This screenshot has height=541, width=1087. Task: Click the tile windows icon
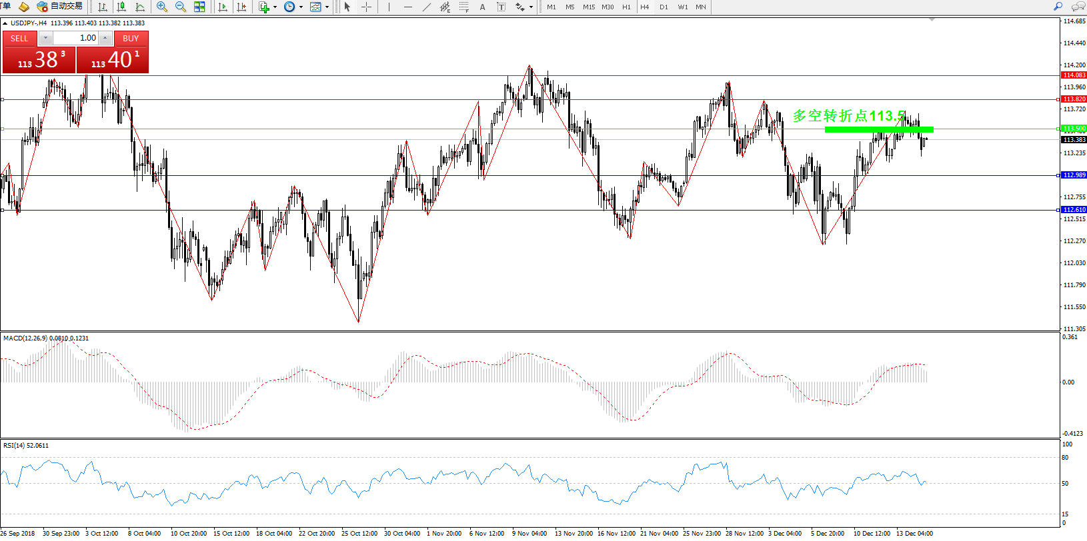click(199, 7)
